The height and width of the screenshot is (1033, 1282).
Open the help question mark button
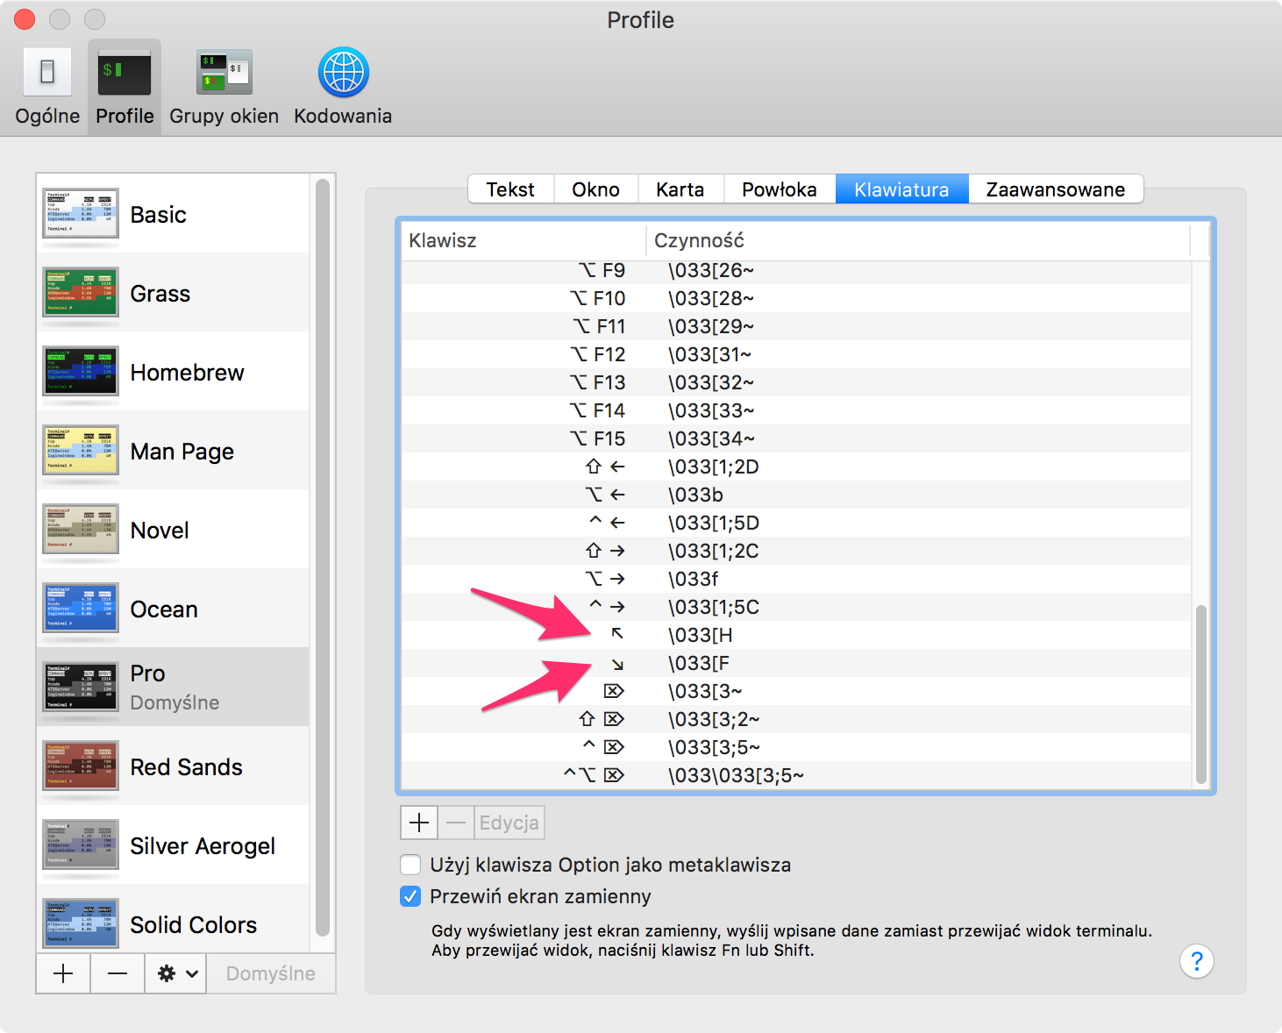(x=1197, y=961)
